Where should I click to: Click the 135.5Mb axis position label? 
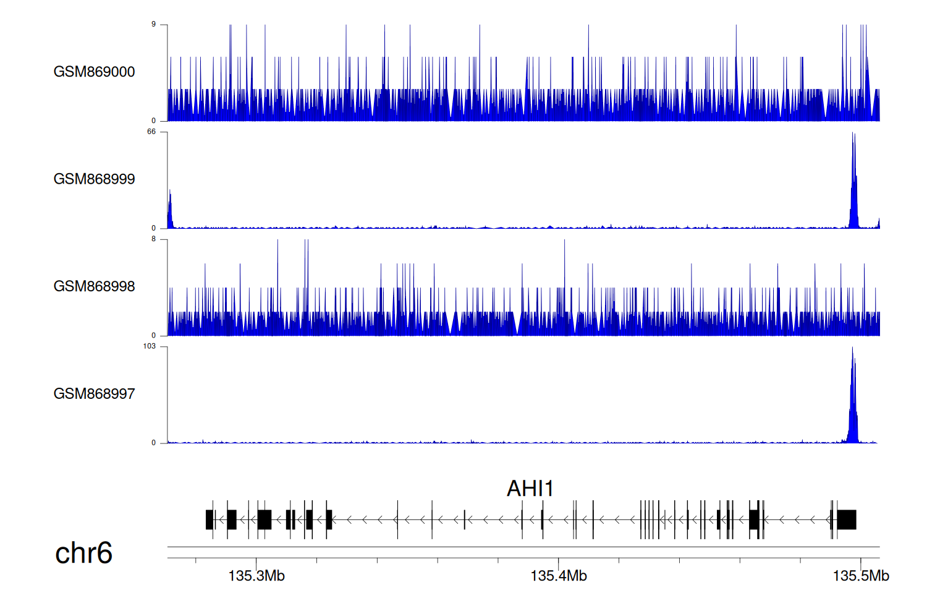coord(860,576)
